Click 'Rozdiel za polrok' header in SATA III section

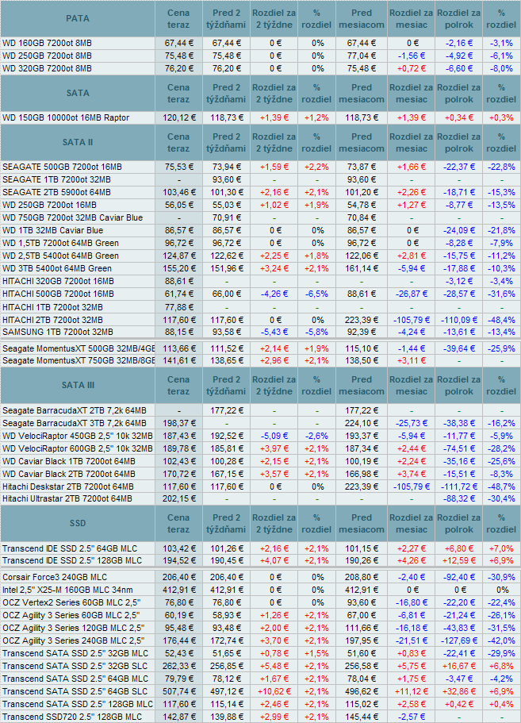459,385
